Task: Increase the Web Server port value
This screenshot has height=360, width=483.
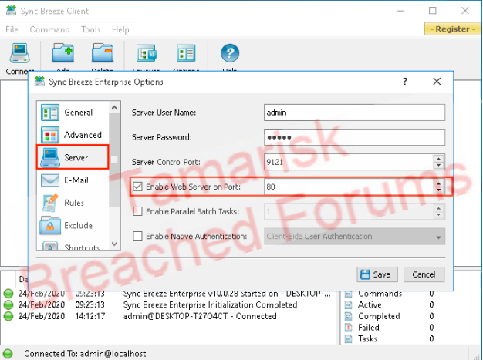Action: 438,183
